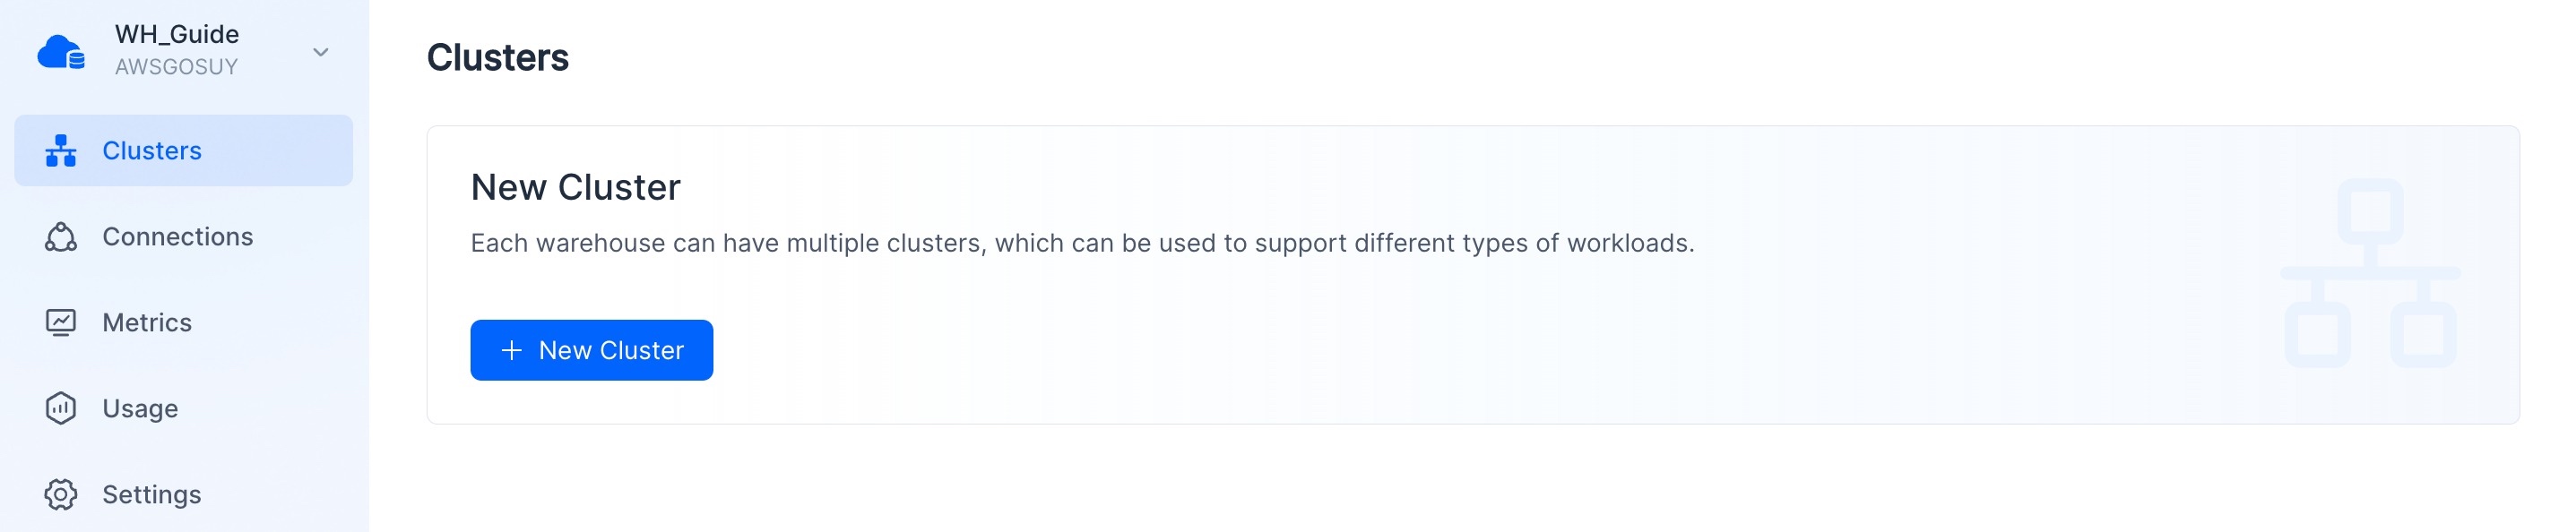Select the Clusters network icon in sidebar
This screenshot has height=532, width=2576.
[x=61, y=151]
